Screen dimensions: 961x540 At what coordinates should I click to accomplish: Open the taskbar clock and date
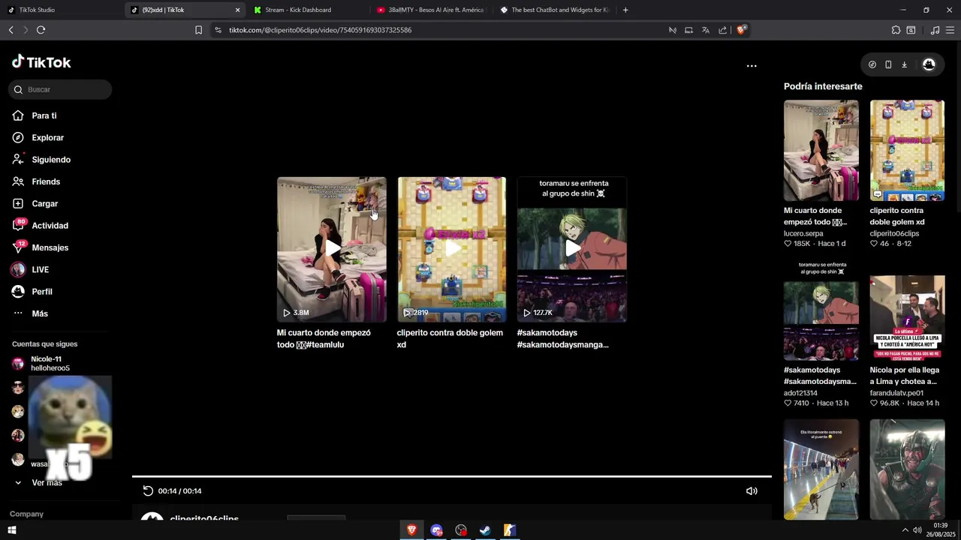(x=941, y=529)
